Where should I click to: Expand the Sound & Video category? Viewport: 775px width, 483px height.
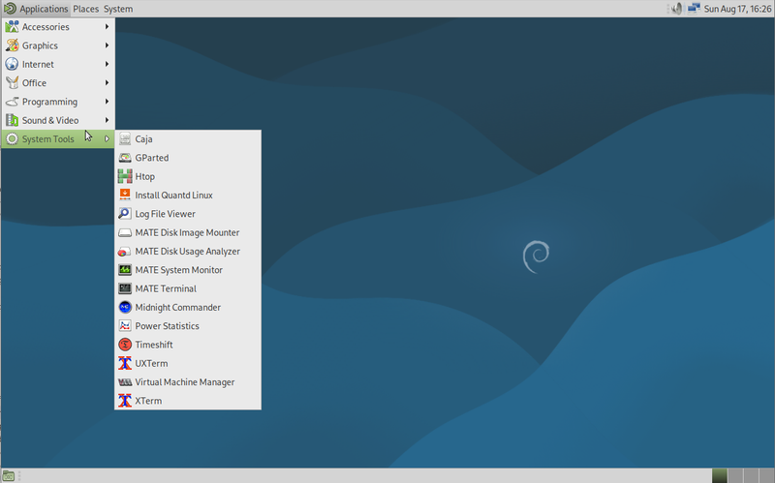(58, 120)
